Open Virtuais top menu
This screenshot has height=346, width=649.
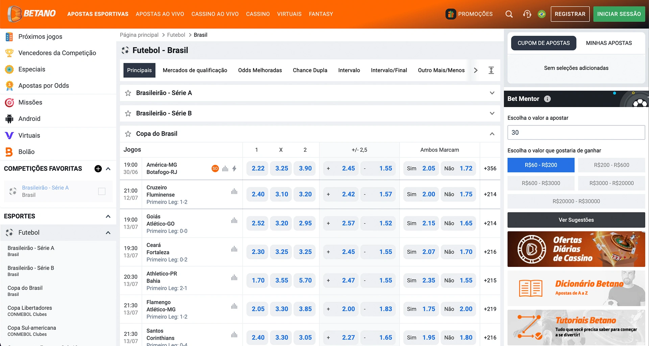pyautogui.click(x=289, y=14)
